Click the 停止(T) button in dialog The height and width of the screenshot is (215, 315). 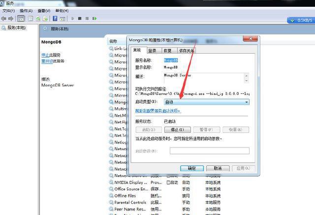pyautogui.click(x=178, y=130)
